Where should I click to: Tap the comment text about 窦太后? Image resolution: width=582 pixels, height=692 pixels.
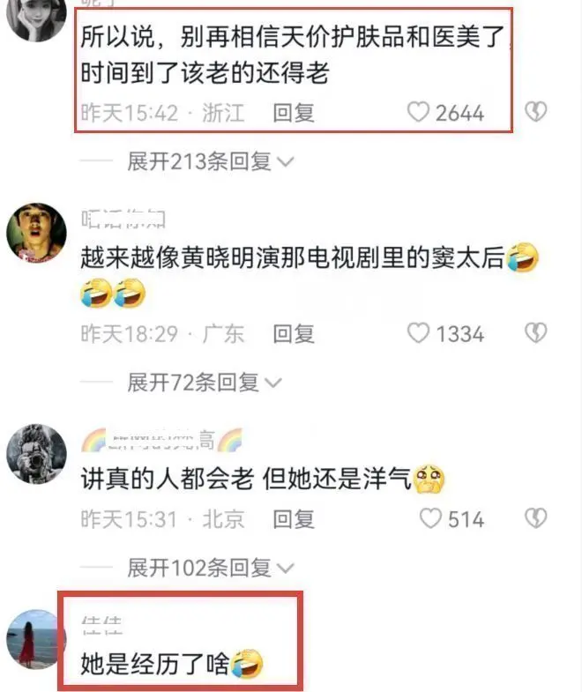(292, 257)
